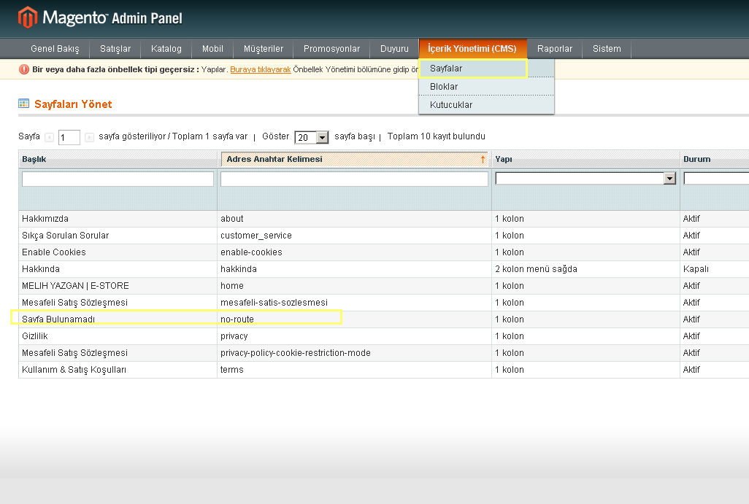The width and height of the screenshot is (749, 504).
Task: Open the Mobil menu
Action: (212, 49)
